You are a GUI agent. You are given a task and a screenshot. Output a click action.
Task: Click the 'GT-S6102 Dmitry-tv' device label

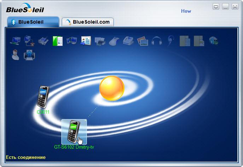(74, 147)
